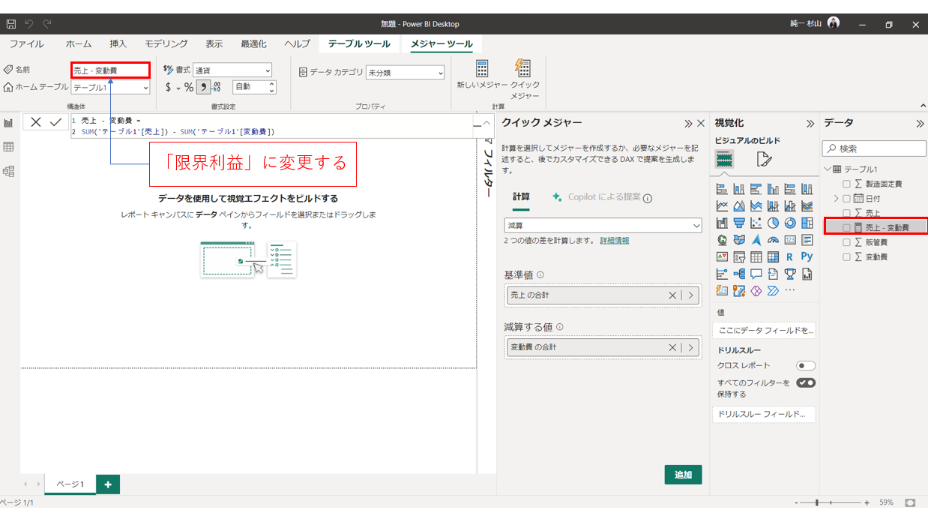Screen dimensions: 928x522
Task: Check the 販管費 field checkbox
Action: (846, 242)
